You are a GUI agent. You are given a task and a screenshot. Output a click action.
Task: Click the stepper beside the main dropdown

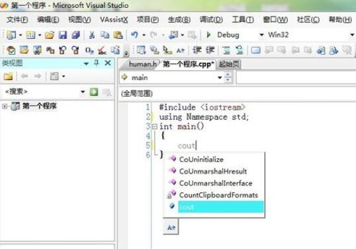coord(228,77)
